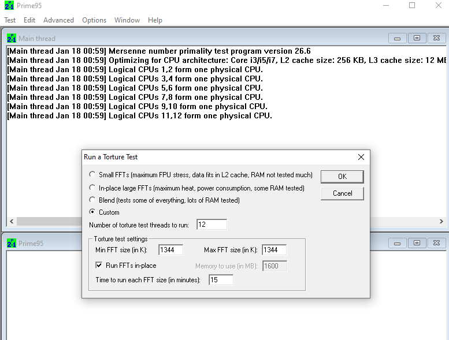Click the Max FFT size field

click(x=274, y=249)
